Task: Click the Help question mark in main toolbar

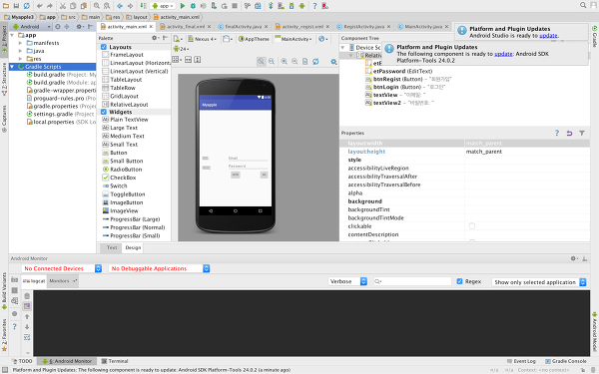Action: click(x=314, y=6)
